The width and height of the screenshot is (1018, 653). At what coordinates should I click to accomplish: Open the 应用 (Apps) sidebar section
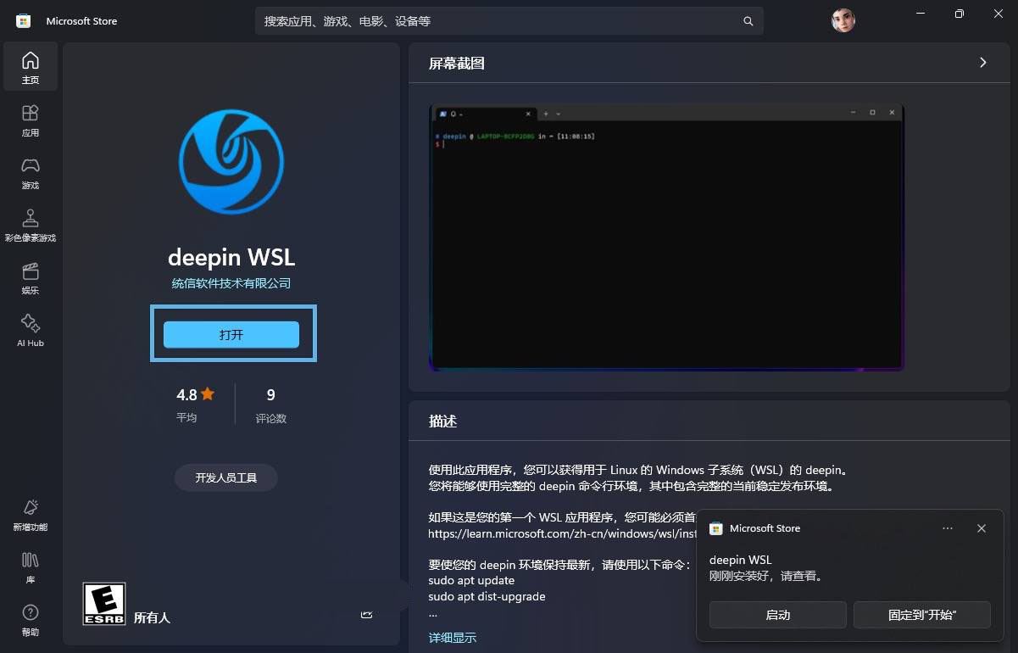[31, 120]
